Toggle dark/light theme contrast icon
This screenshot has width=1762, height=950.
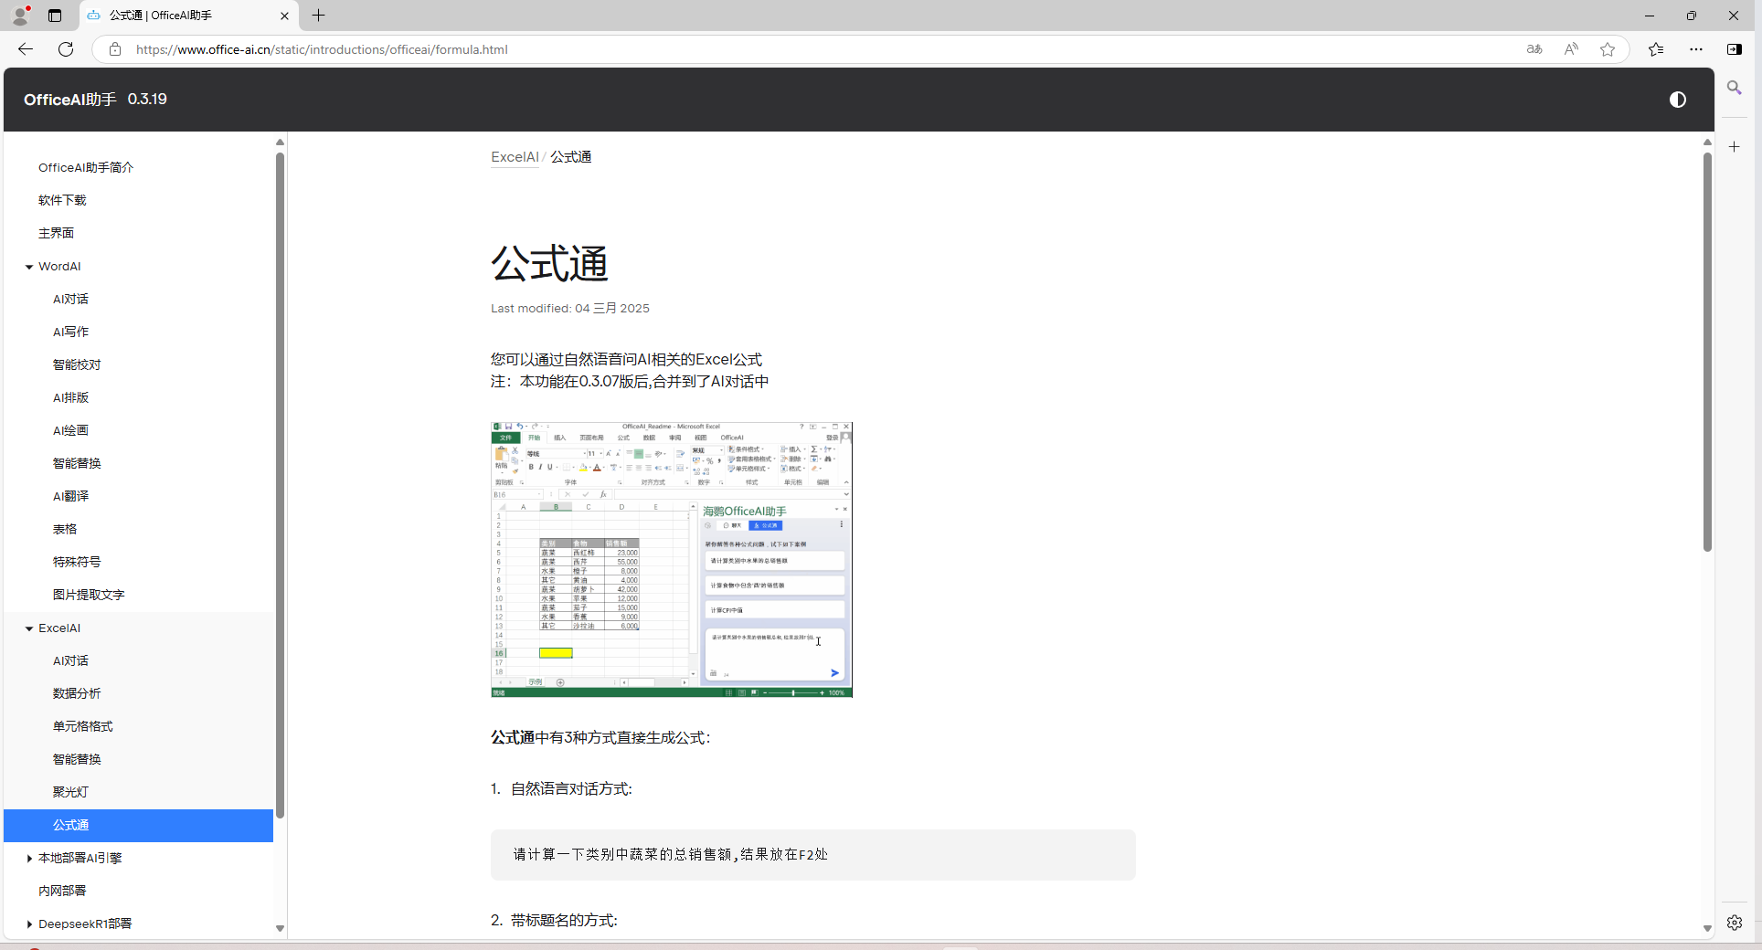(1678, 100)
